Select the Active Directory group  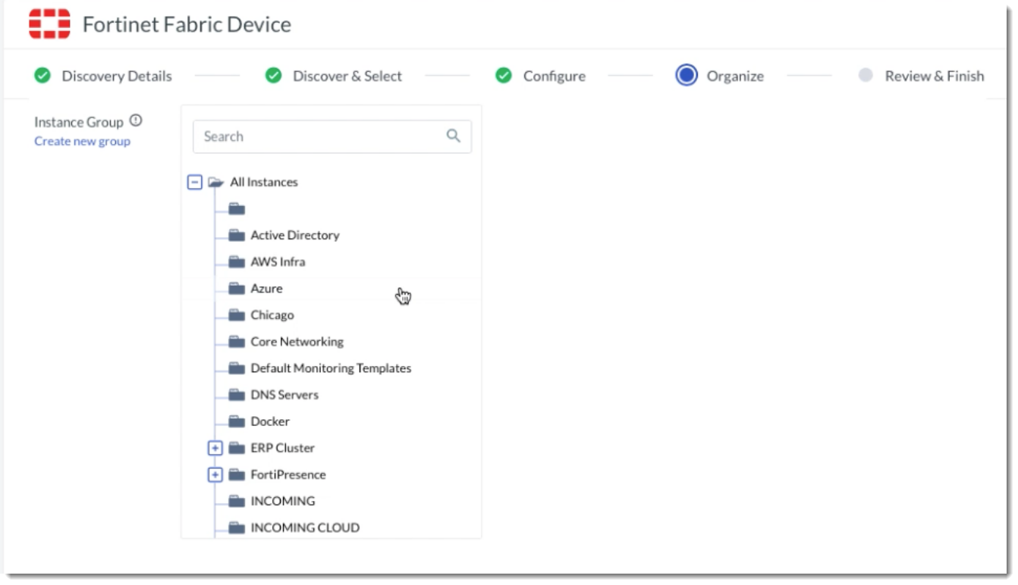point(294,236)
